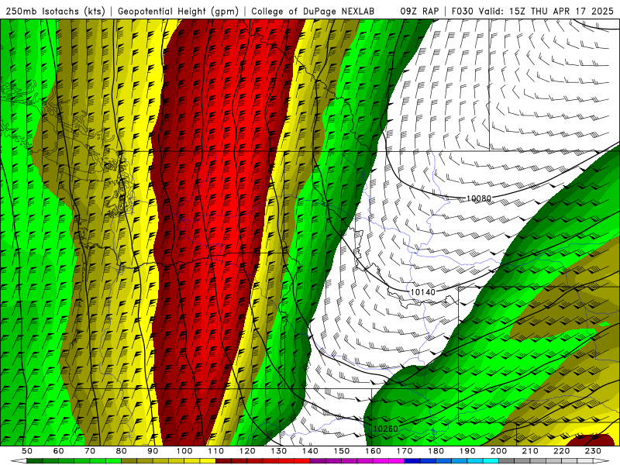Click the 180 knot color scale label
Screen dimensions: 620x465
click(436, 451)
